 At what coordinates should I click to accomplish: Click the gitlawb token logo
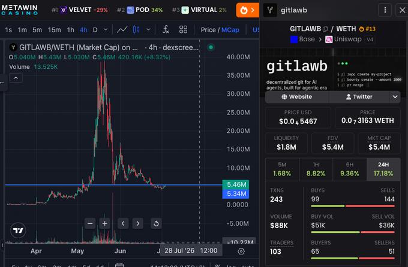tap(270, 10)
